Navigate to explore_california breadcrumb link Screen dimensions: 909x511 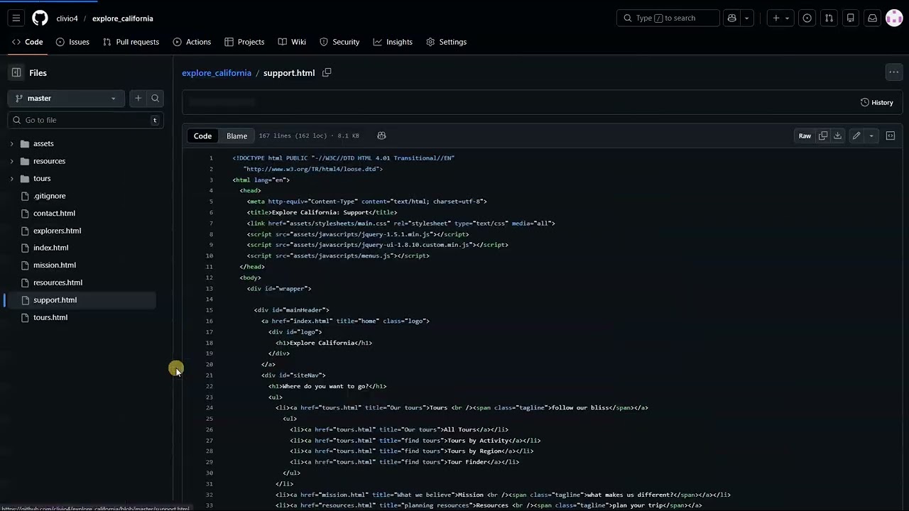coord(217,72)
